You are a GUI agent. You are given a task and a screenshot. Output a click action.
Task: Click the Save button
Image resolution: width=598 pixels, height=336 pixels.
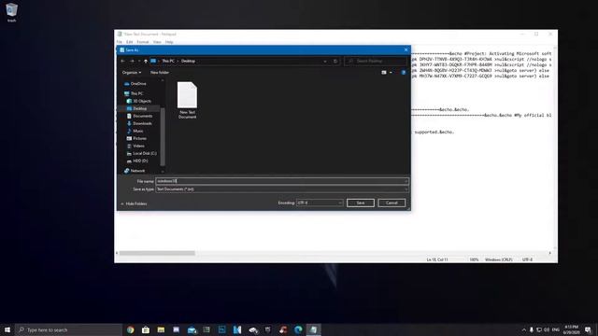[x=361, y=203]
